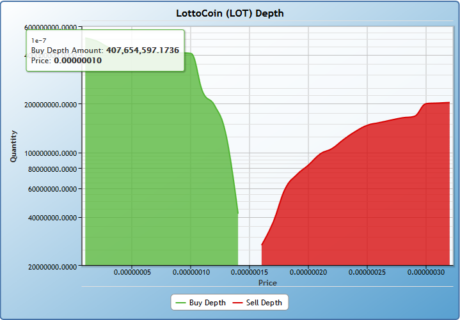Click the tooltip value 407,654,597.1736
The image size is (460, 320).
143,50
